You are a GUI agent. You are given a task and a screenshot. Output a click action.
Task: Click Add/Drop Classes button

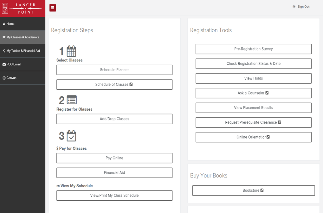point(114,119)
